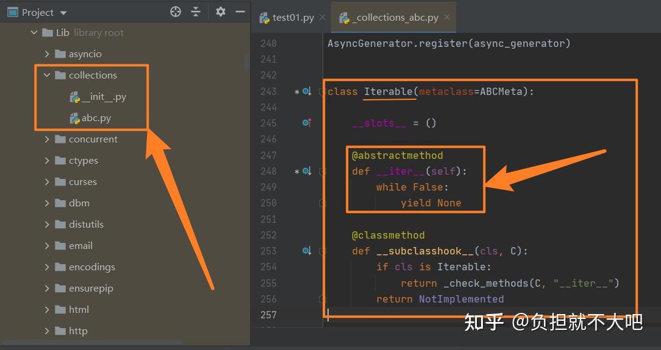This screenshot has height=350, width=661.
Task: Fold the __subclasshook__ method at line 253
Action: tap(323, 251)
